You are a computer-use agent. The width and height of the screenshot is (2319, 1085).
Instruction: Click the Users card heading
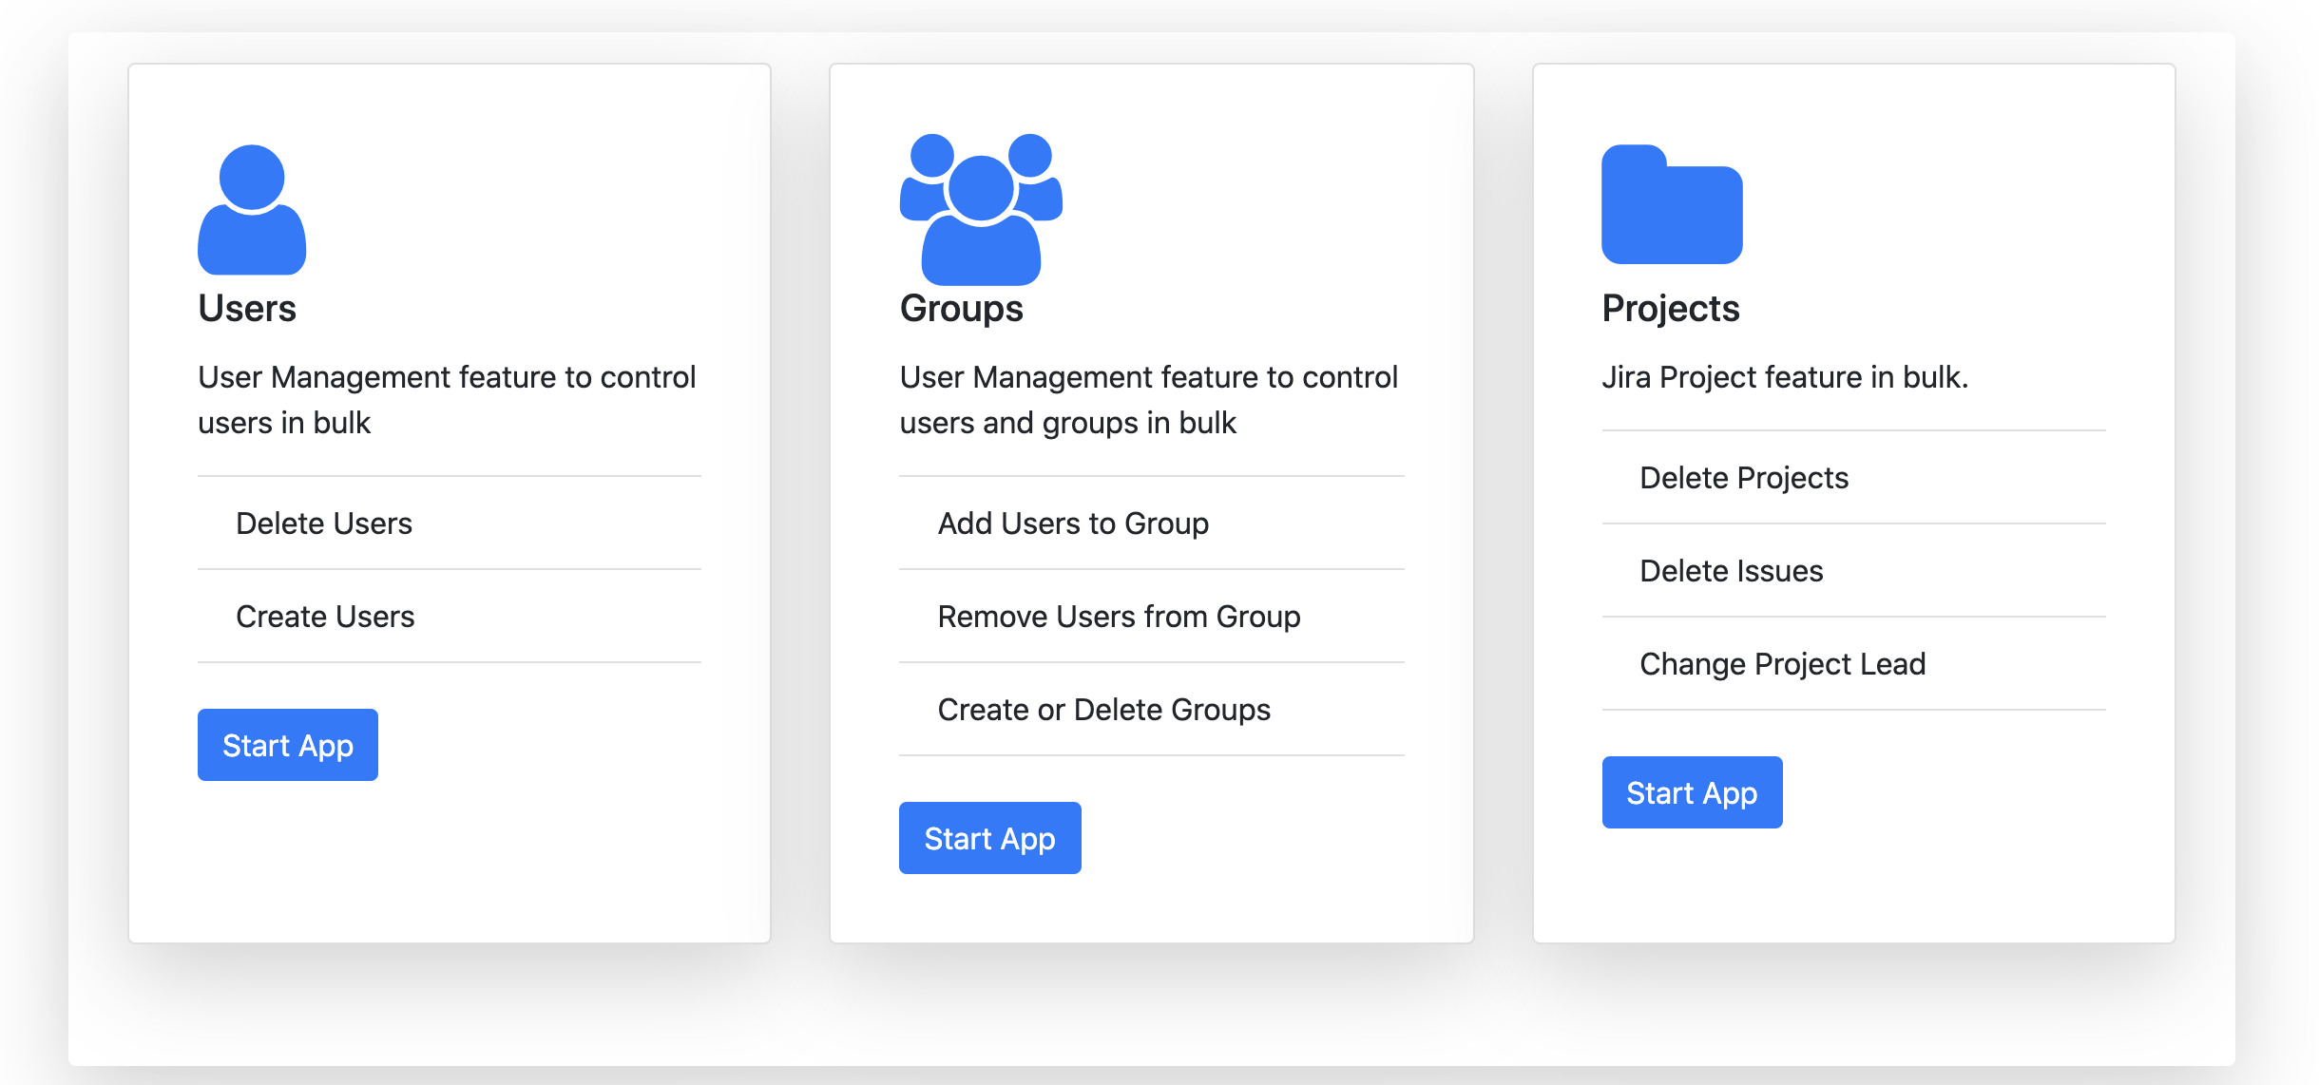[247, 309]
